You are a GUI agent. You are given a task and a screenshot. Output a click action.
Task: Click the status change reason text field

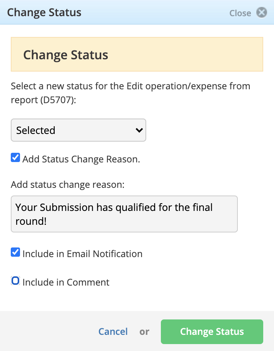tap(124, 214)
